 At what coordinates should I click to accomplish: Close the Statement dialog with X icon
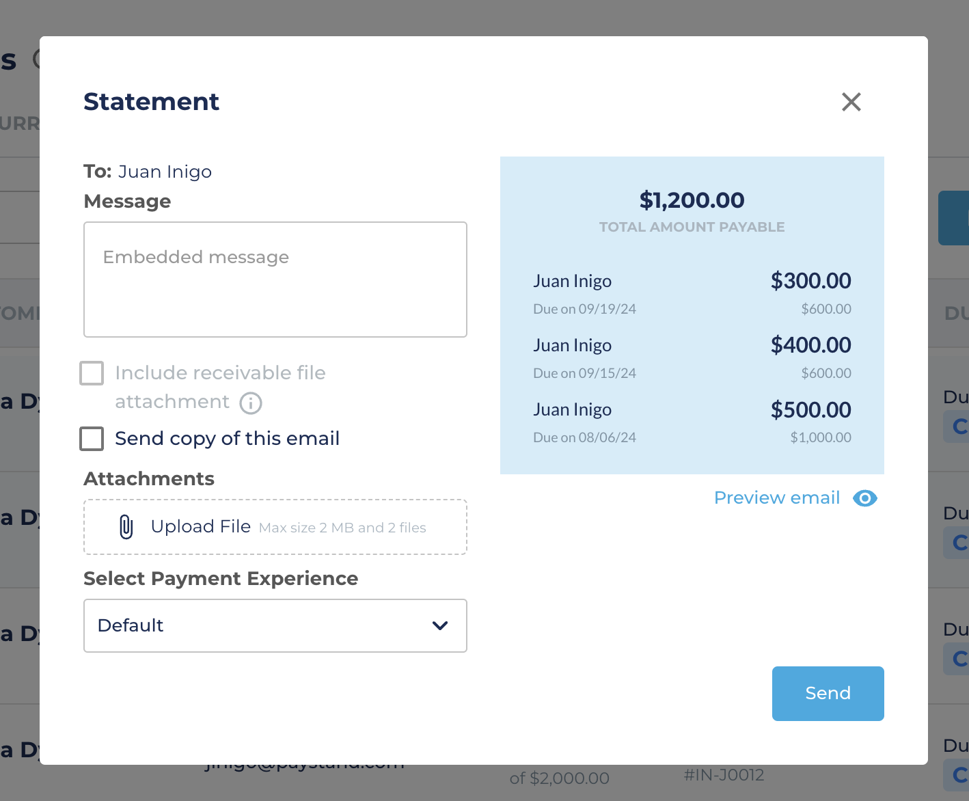click(x=851, y=102)
